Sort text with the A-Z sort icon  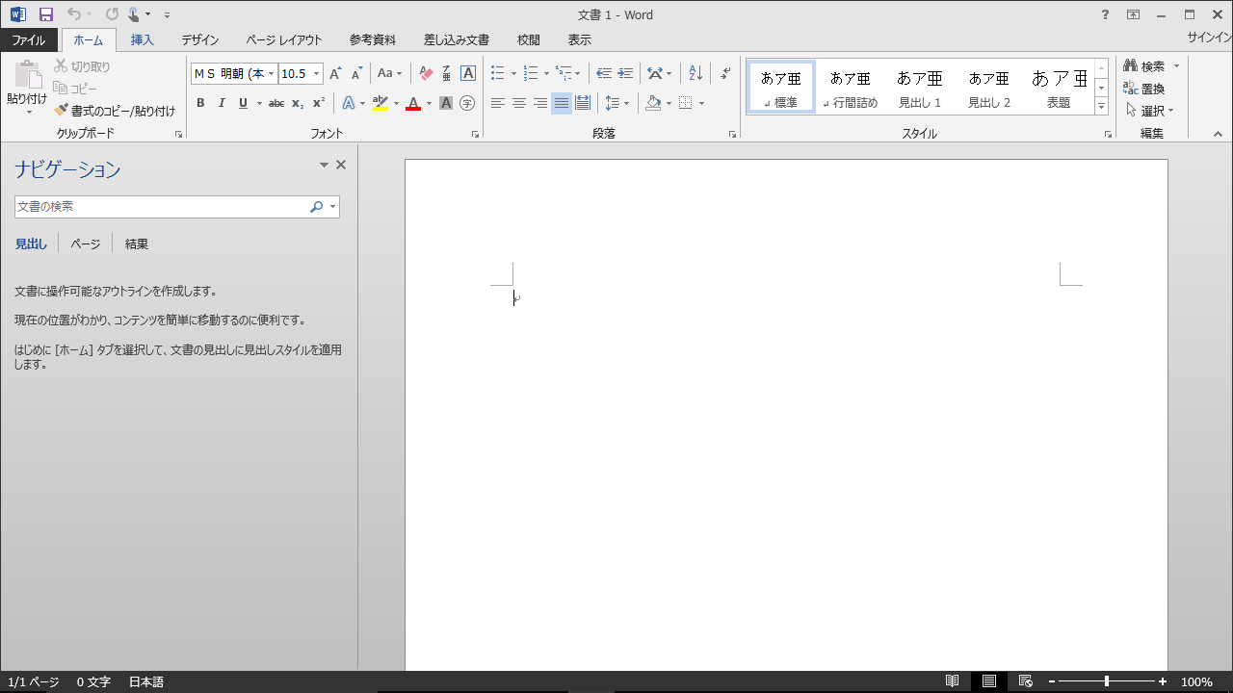pyautogui.click(x=695, y=73)
